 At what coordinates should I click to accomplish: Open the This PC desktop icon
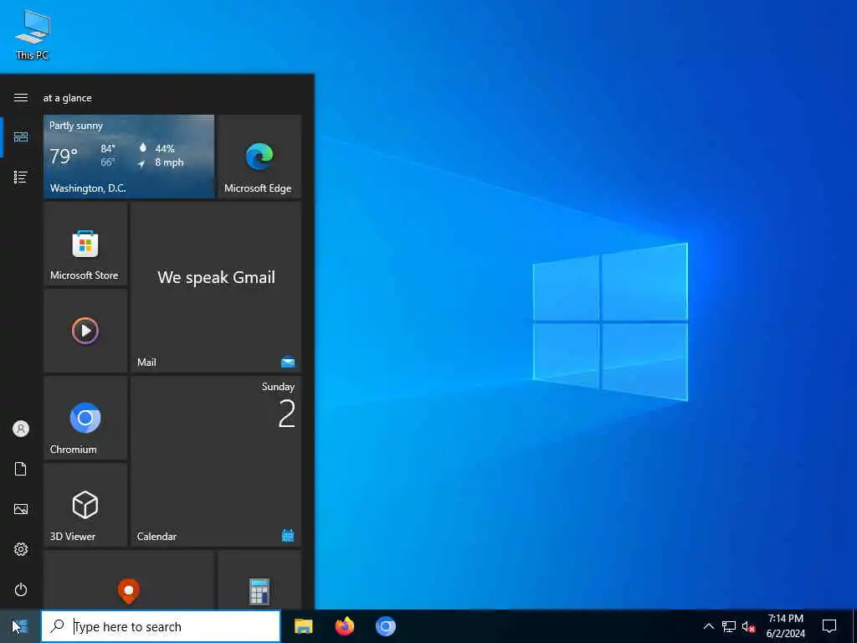coord(33,34)
